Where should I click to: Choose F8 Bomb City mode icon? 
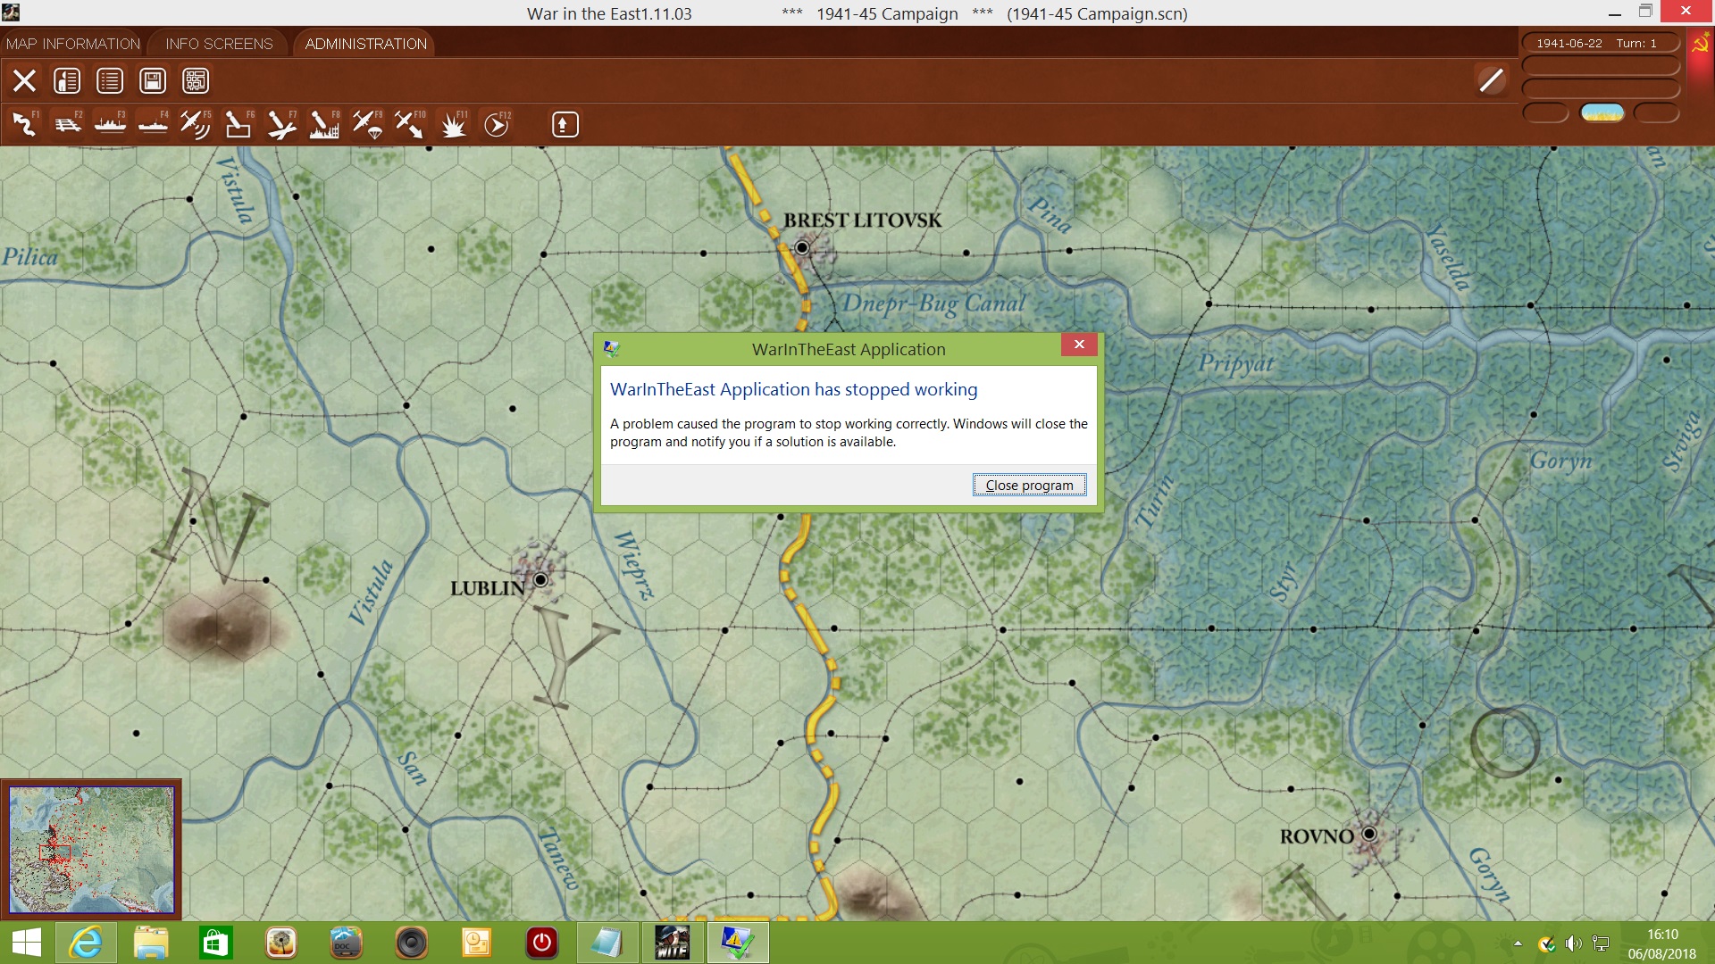(323, 125)
